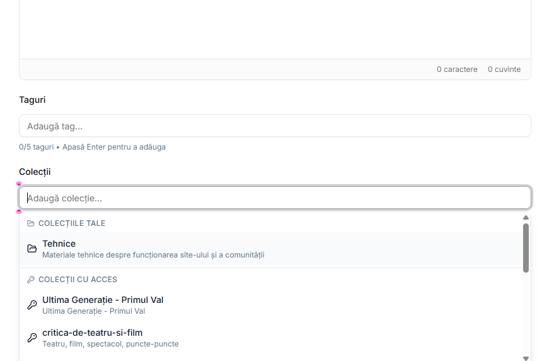Click inside the large content text area
The image size is (542, 361).
pos(275,28)
